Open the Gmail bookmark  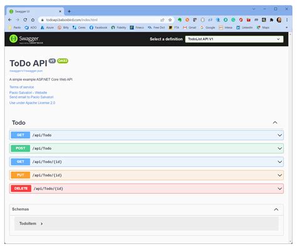point(189,28)
